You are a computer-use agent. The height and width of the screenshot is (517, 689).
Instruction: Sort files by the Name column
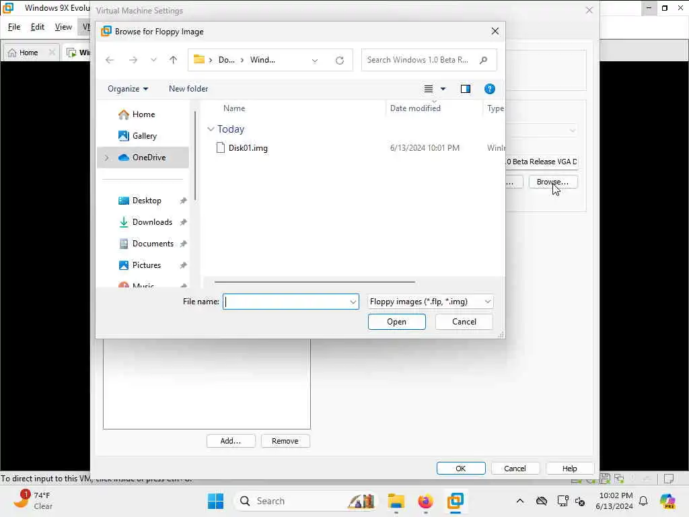[x=234, y=108]
